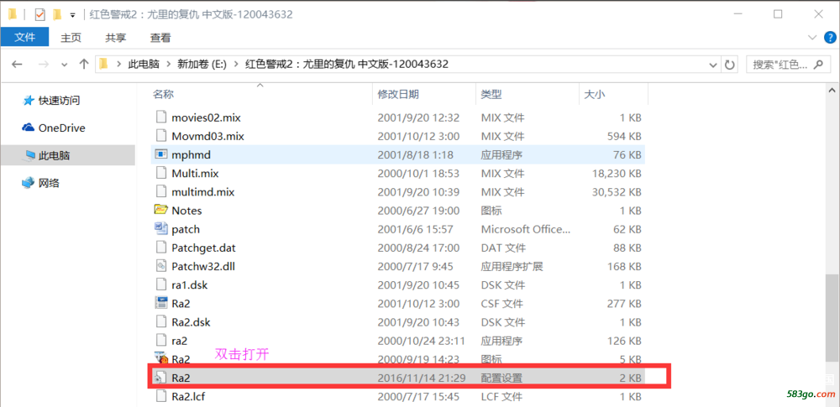Click 新加卷 (E:) in the address breadcrumb
The image size is (840, 407).
(x=201, y=65)
